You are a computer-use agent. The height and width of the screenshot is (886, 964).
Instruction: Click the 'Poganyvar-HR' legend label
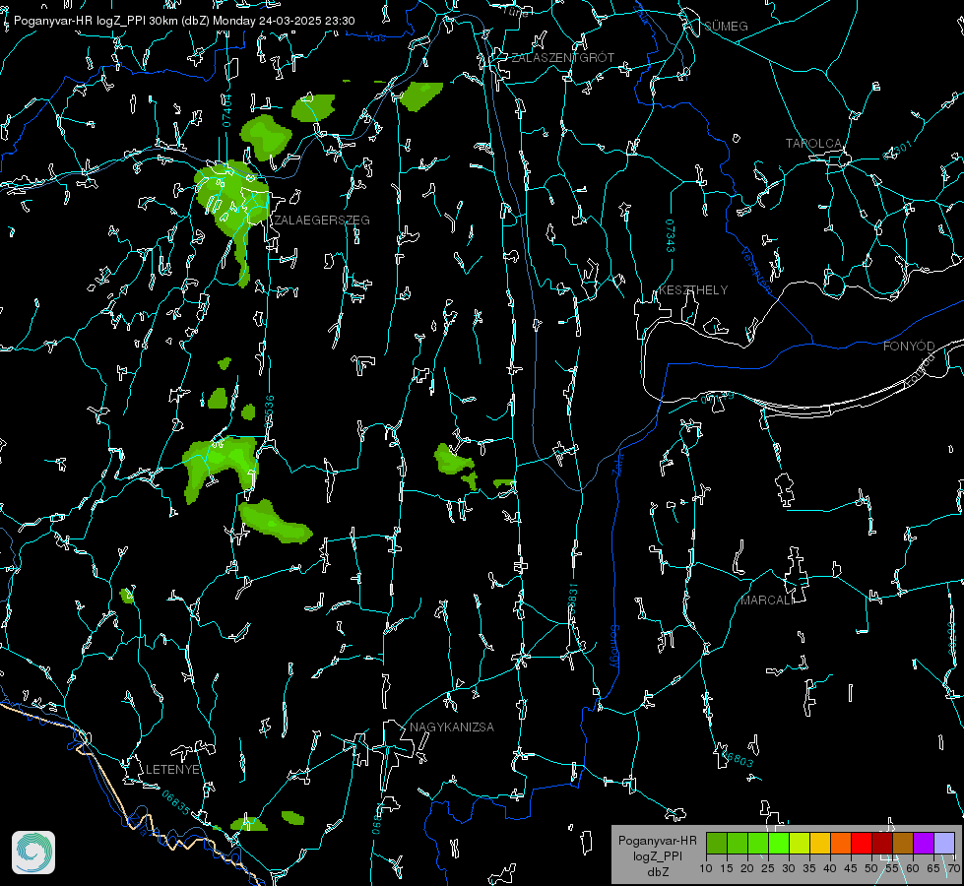tap(657, 841)
